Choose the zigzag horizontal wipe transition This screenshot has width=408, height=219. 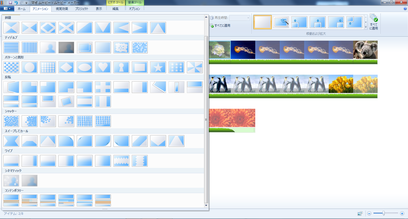(x=121, y=161)
